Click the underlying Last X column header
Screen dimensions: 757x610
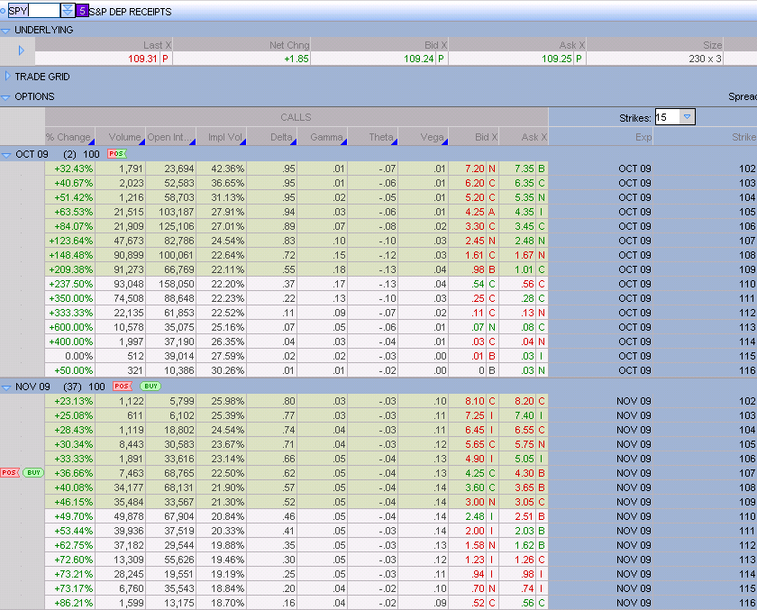pos(104,45)
